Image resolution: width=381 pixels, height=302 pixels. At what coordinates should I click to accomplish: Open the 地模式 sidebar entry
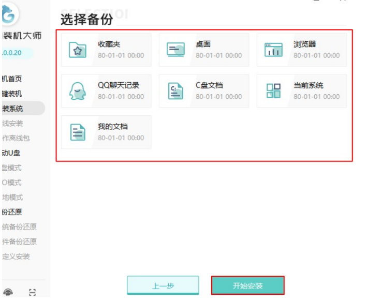[12, 197]
